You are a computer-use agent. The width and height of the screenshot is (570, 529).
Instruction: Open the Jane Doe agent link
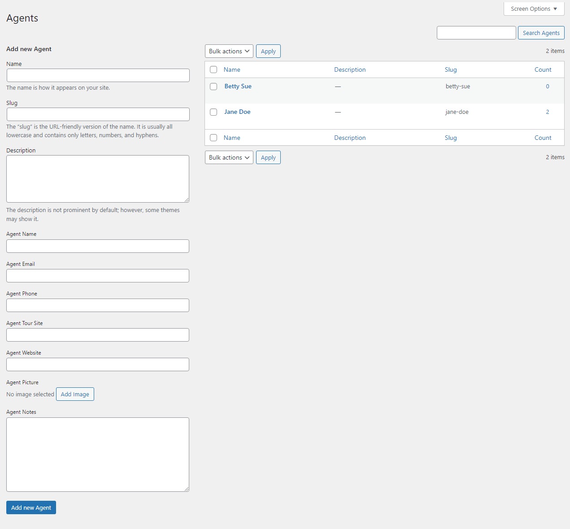(237, 112)
